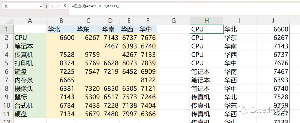
Task: Select column A header
Action: point(30,20)
